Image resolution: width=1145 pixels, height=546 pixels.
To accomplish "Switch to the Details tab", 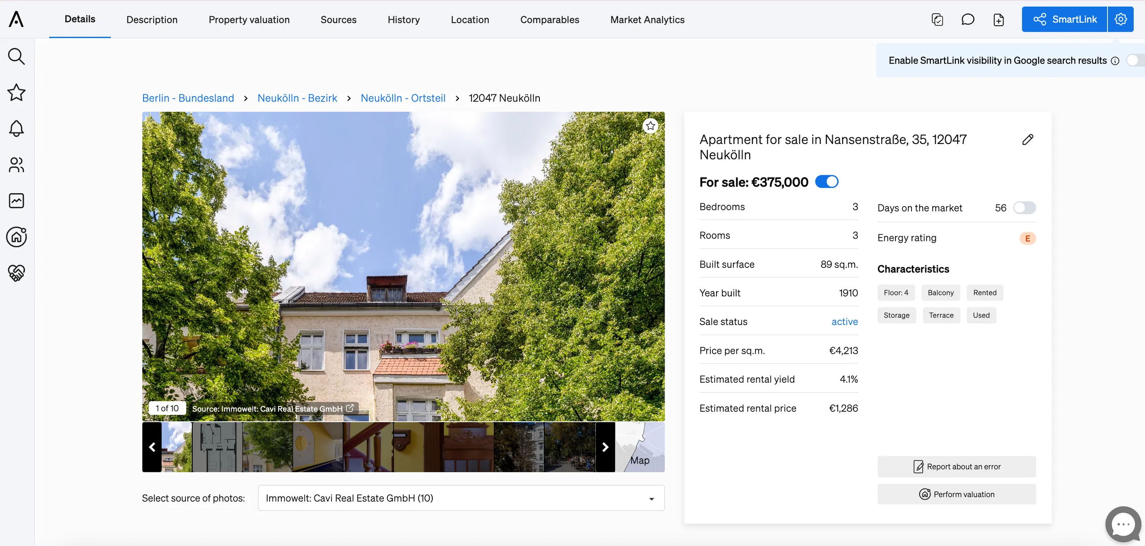I will pos(80,19).
